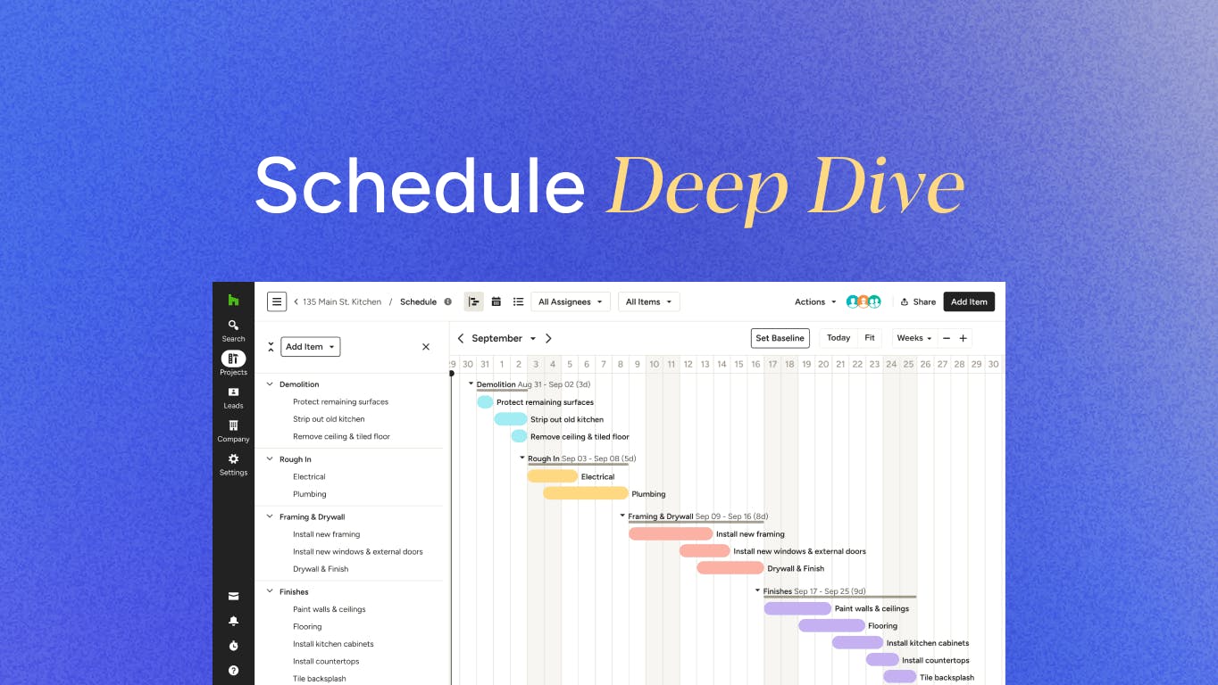Open the Company section icon

233,426
